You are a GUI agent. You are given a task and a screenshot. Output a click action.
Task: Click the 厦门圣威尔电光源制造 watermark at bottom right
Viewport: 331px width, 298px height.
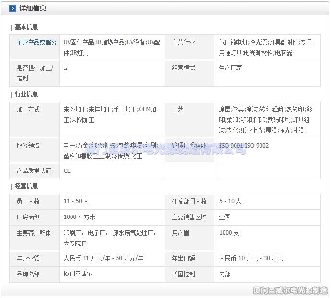(x=290, y=290)
